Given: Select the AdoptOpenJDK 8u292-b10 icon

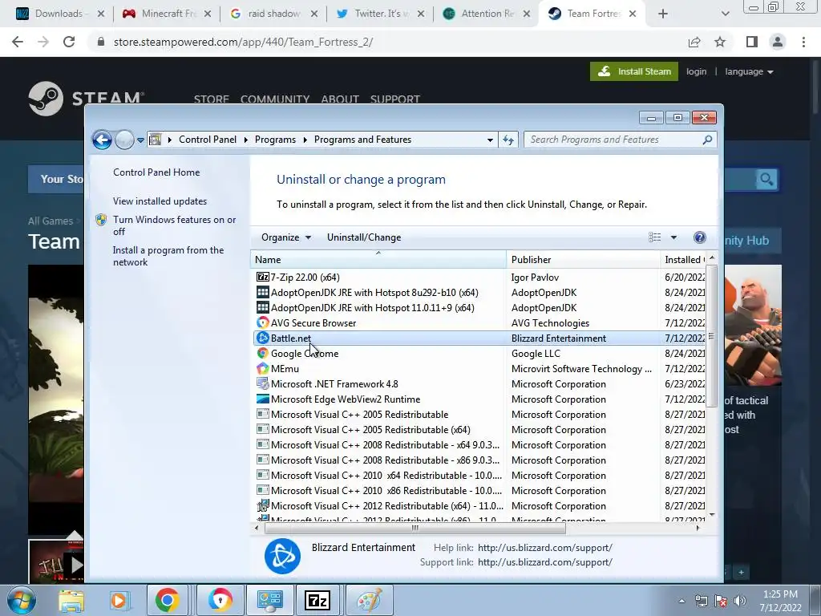Looking at the screenshot, I should [263, 292].
